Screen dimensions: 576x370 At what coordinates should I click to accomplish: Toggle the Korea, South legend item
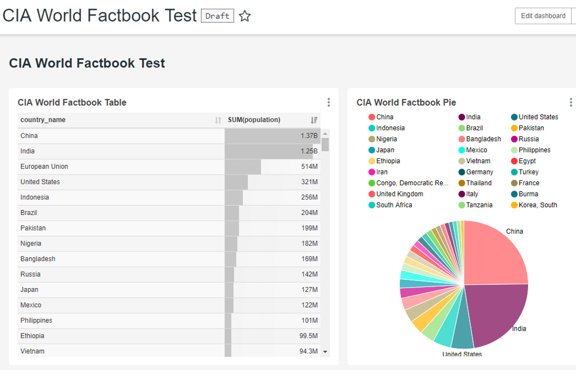[537, 205]
